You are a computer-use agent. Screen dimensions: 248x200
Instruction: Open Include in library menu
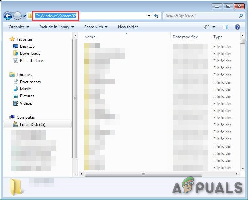point(57,27)
